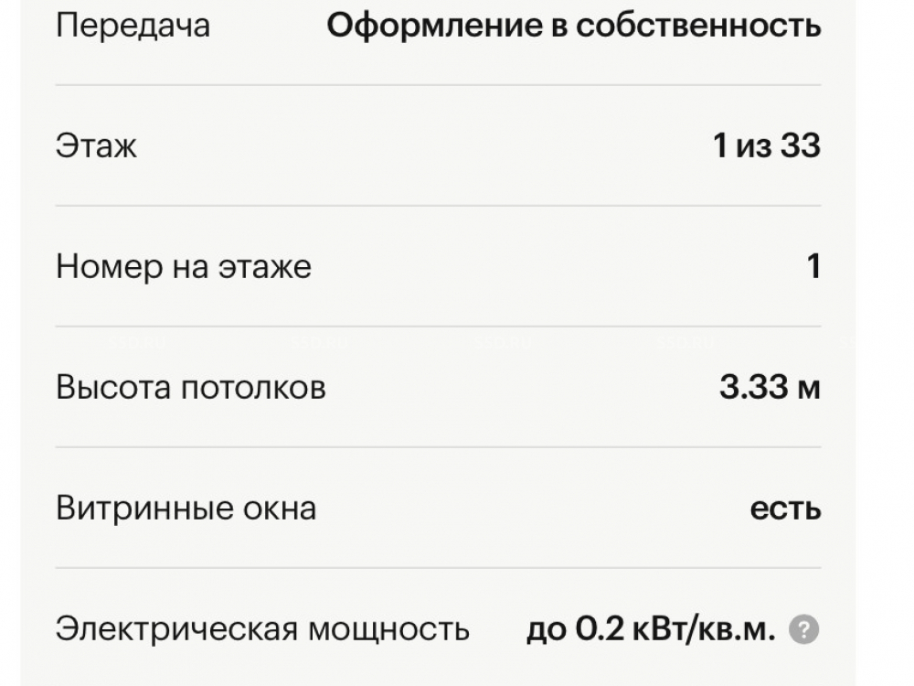Select the '3.33 м' ceiling height value
Viewport: 914px width, 686px height.
point(770,388)
